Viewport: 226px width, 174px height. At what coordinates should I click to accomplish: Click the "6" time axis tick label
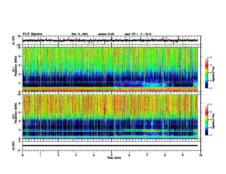130,155
